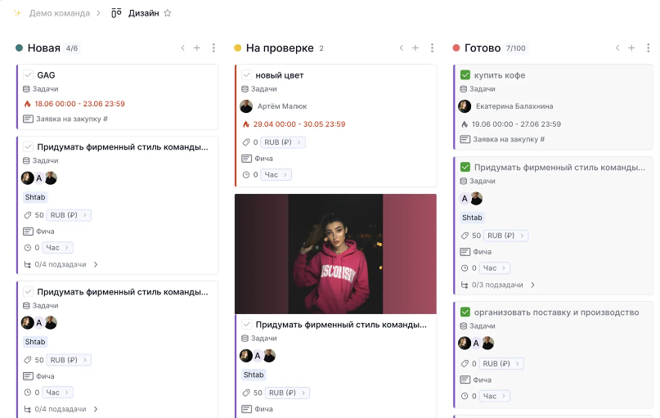This screenshot has height=418, width=660.
Task: Click the red status dot of the Готово column
Action: [456, 48]
